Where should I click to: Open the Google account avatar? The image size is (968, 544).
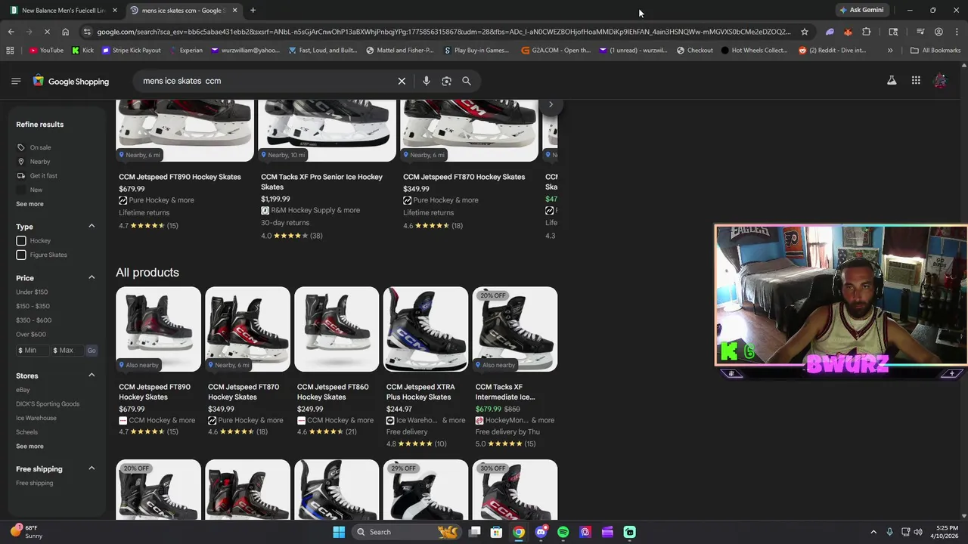click(940, 81)
